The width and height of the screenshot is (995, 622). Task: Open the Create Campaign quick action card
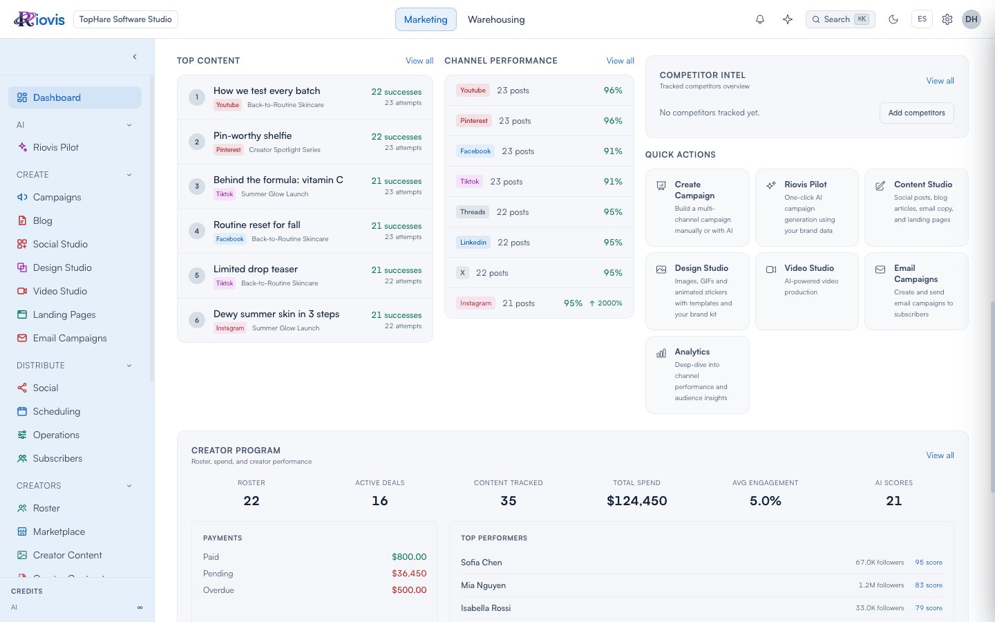tap(697, 207)
